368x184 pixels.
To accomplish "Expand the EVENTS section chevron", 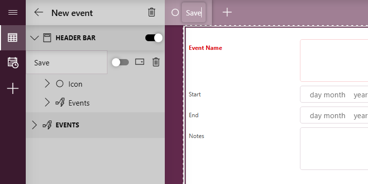I will (x=34, y=125).
